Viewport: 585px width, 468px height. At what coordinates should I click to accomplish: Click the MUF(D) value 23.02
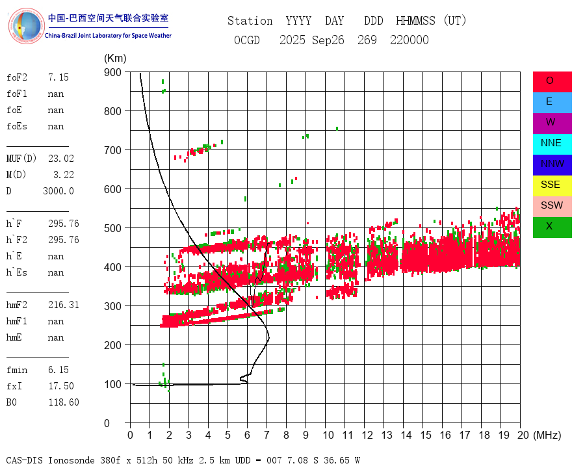click(x=61, y=159)
